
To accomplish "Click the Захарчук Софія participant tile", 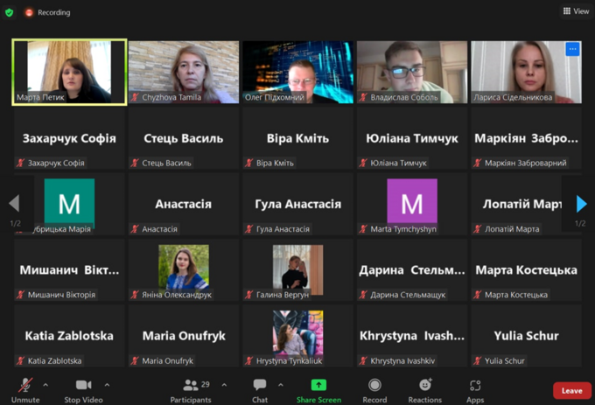I will click(x=69, y=138).
